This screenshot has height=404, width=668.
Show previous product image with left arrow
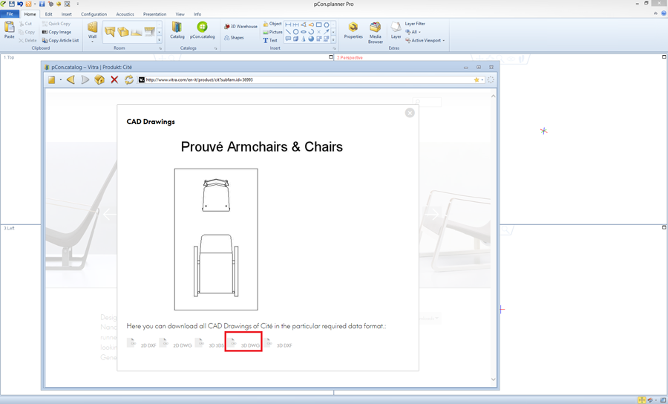(109, 215)
